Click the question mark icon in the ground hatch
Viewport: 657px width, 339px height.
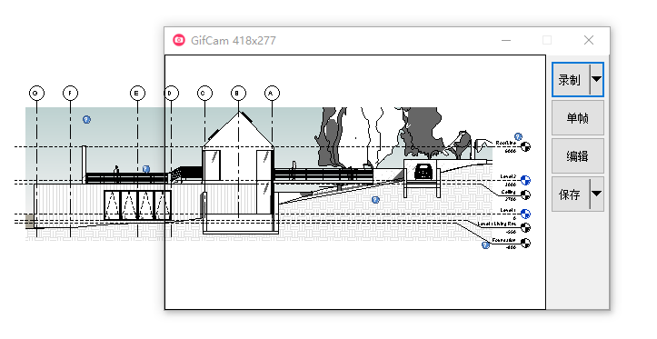[x=375, y=200]
